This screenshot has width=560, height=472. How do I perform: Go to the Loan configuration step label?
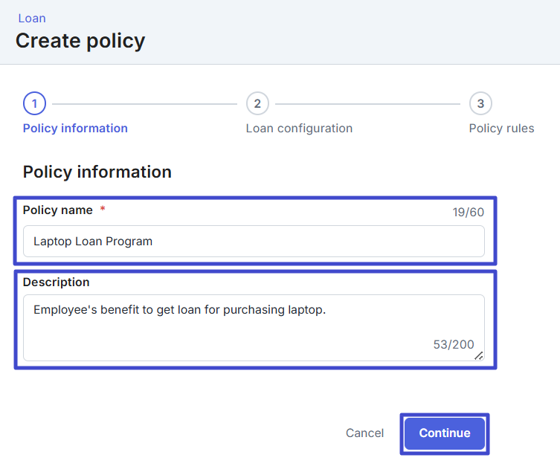point(299,128)
